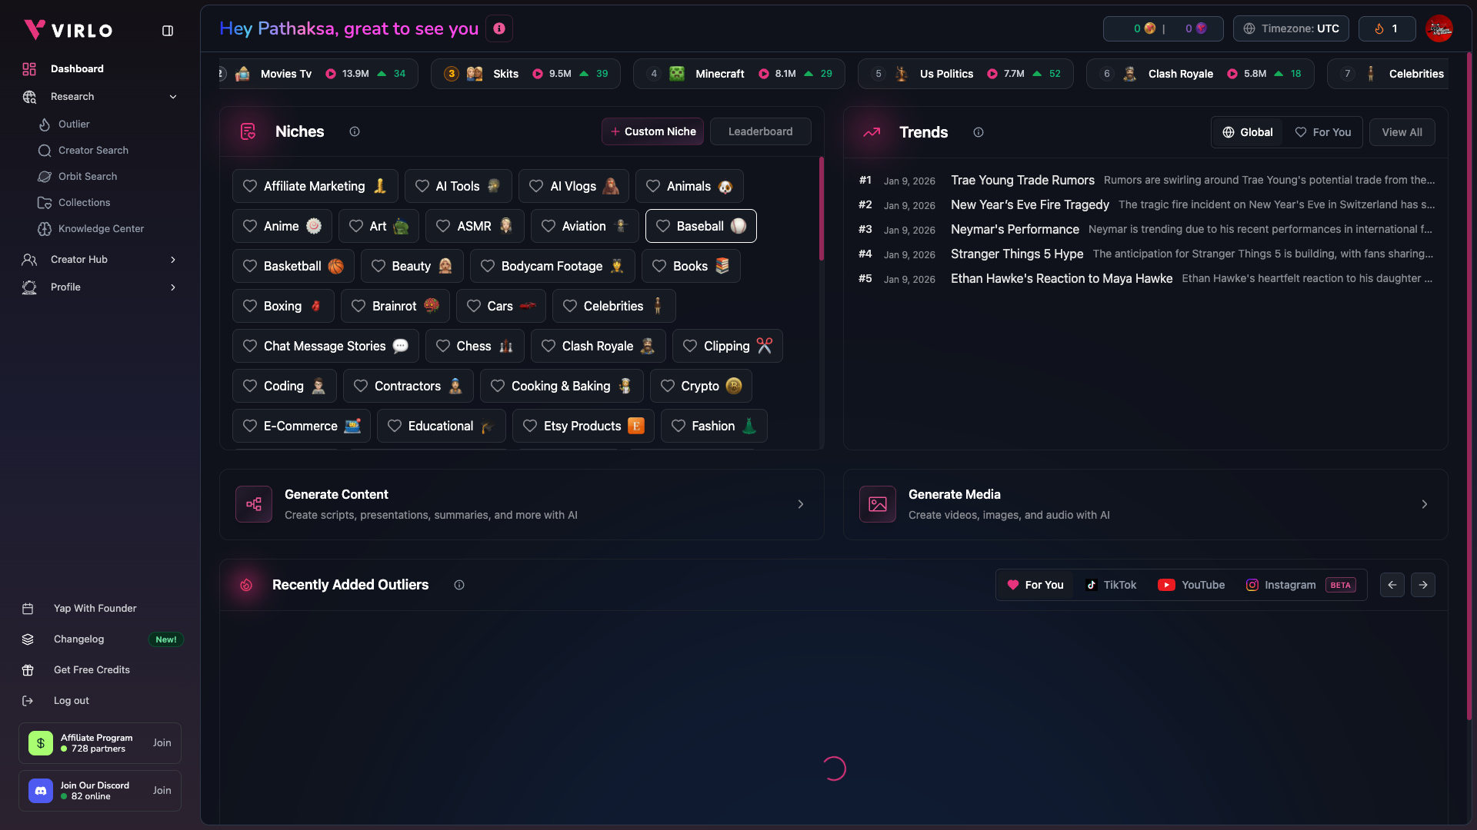Select Creator Search in the sidebar

tap(93, 150)
